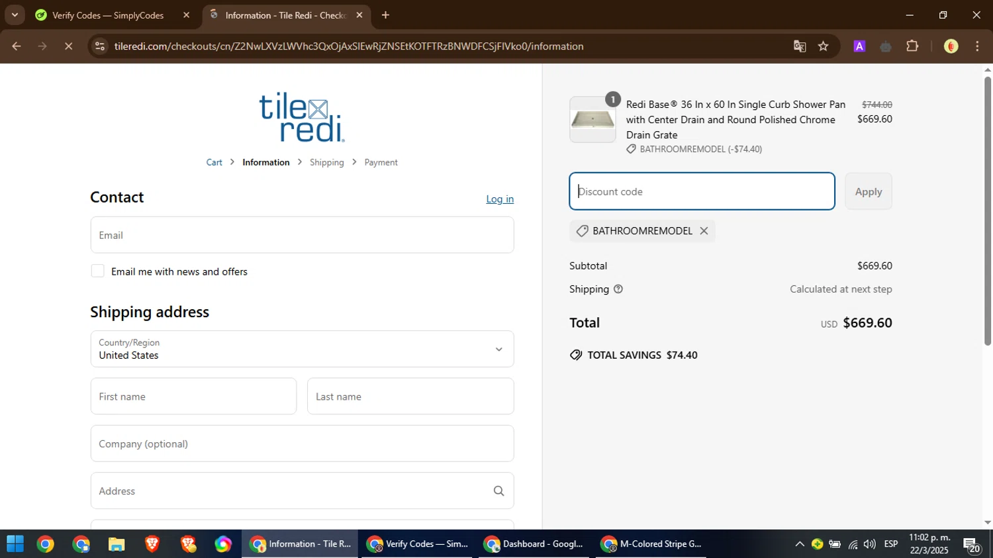The width and height of the screenshot is (993, 558).
Task: Check battery status tray icon
Action: point(835,544)
